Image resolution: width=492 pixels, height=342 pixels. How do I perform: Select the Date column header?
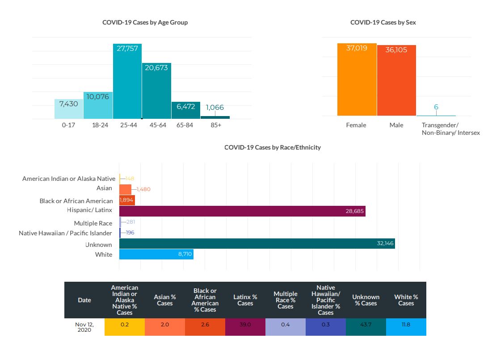[84, 300]
